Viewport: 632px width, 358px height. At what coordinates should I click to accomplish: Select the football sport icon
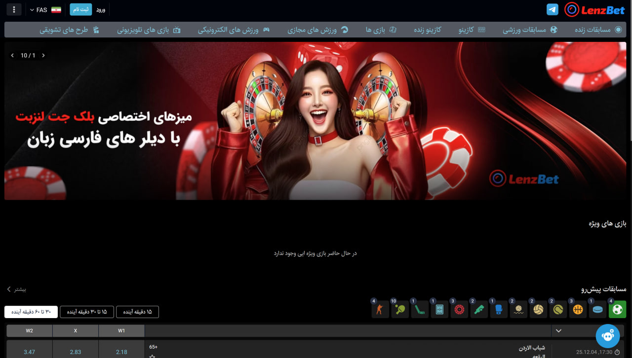click(617, 310)
